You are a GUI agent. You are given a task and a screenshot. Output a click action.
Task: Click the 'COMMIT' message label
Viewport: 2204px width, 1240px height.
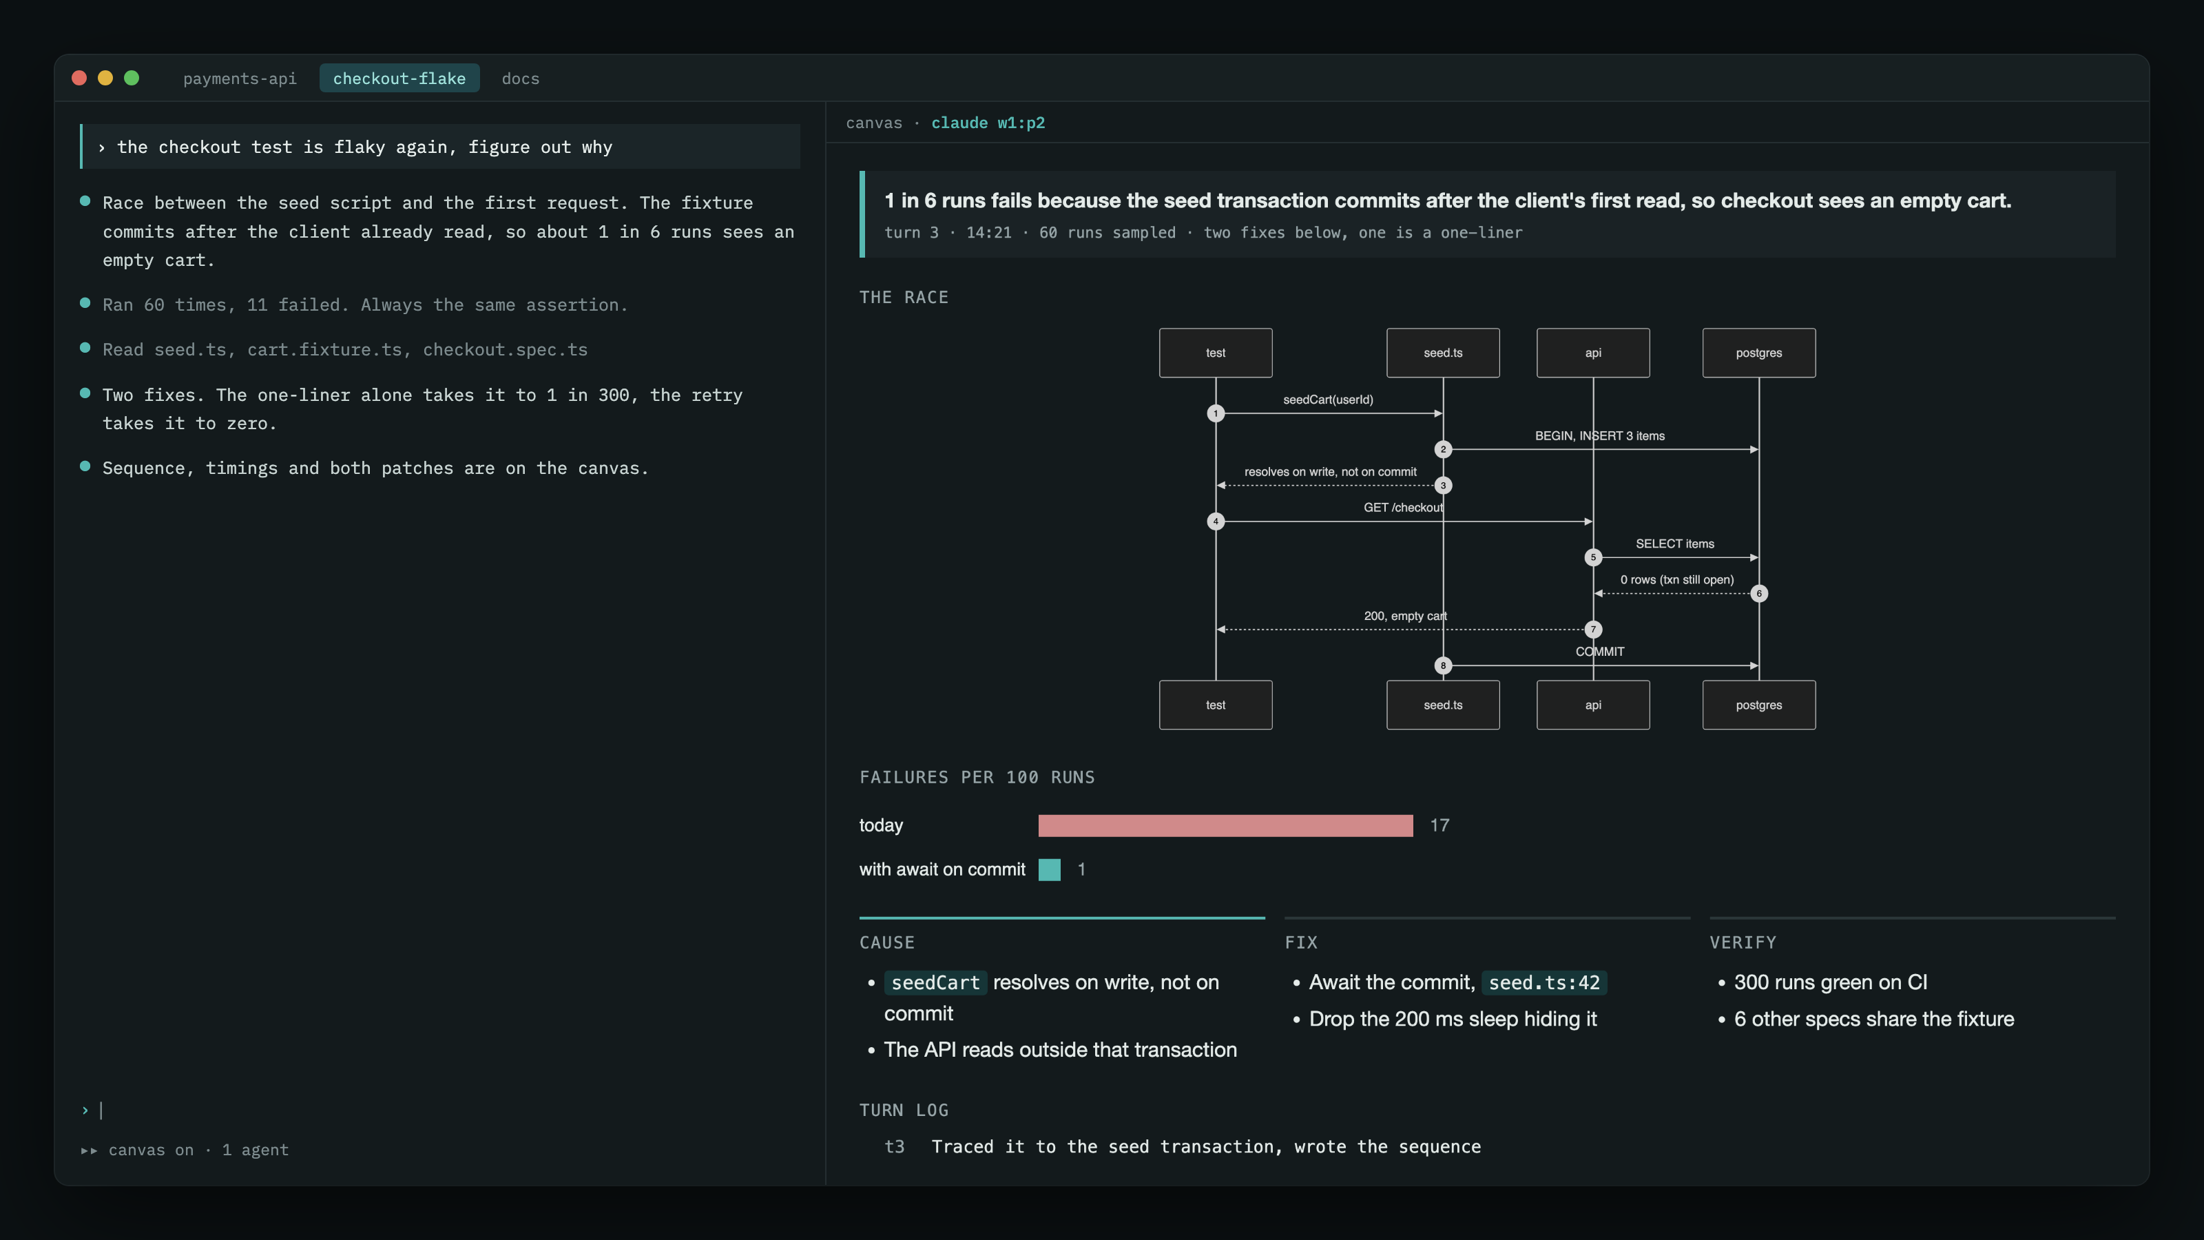click(x=1600, y=651)
